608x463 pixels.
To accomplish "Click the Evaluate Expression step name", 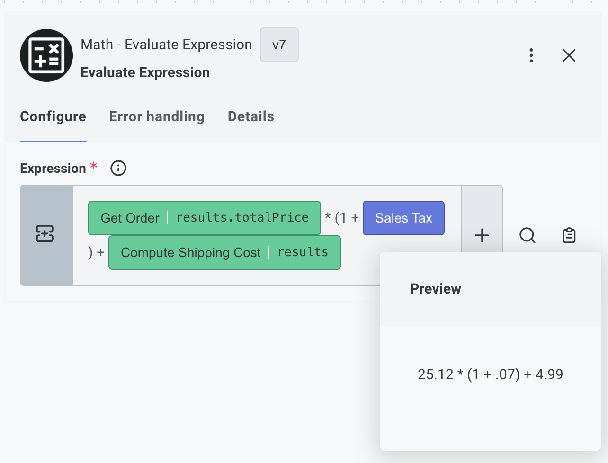I will point(145,72).
